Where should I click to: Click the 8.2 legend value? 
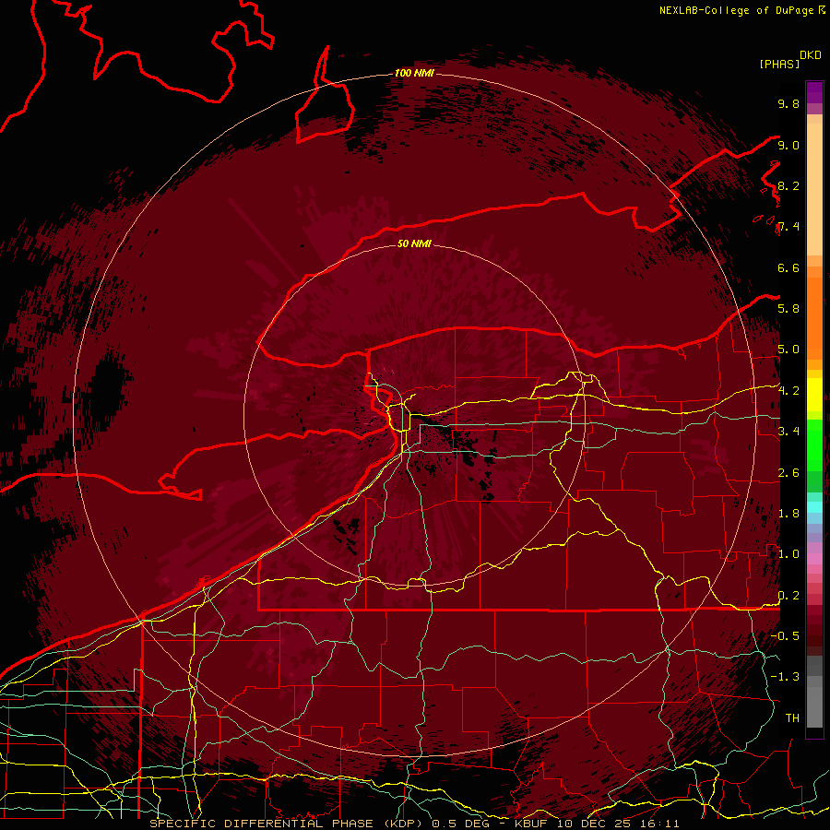coord(788,185)
